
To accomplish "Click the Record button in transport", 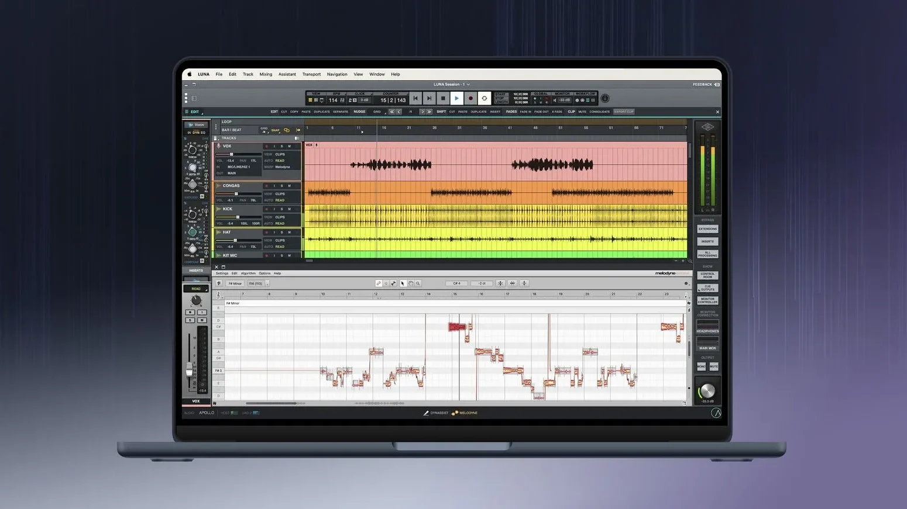I will point(470,99).
